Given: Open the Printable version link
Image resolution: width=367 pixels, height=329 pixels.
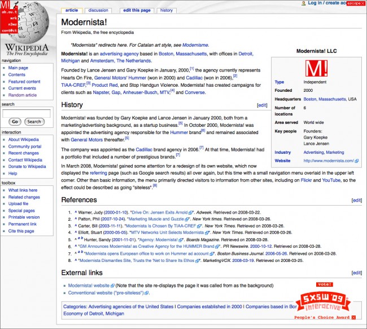Looking at the screenshot, I should [x=24, y=217].
